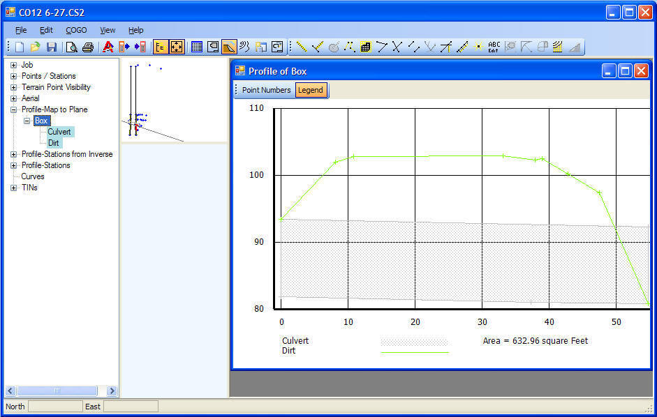Save the job with the floppy disk icon
This screenshot has height=417, width=657.
pos(52,47)
